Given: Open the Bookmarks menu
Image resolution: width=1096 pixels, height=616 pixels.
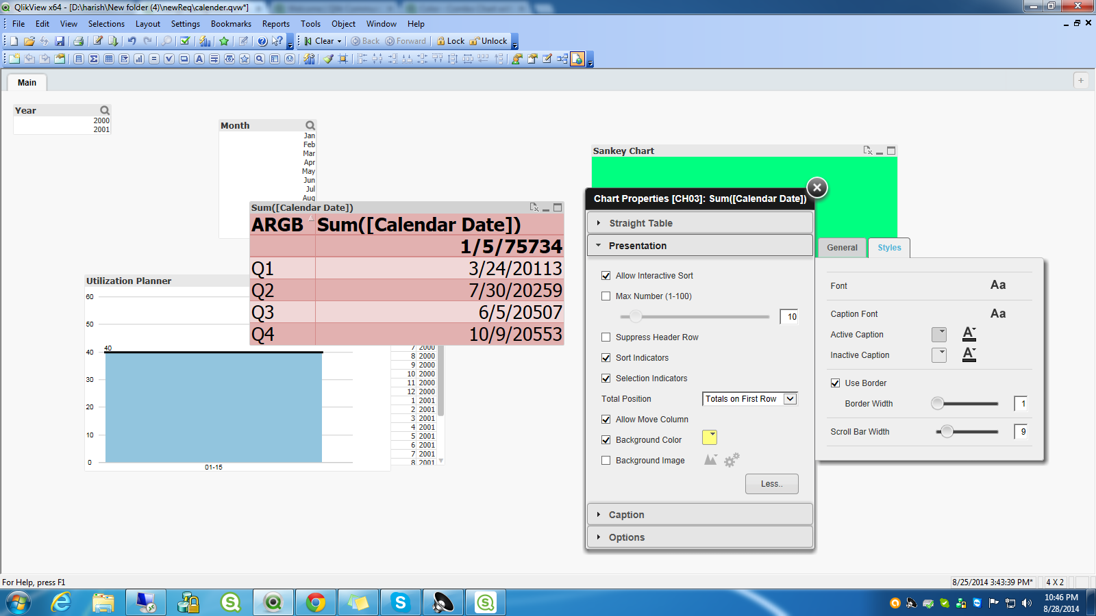Looking at the screenshot, I should coord(231,24).
